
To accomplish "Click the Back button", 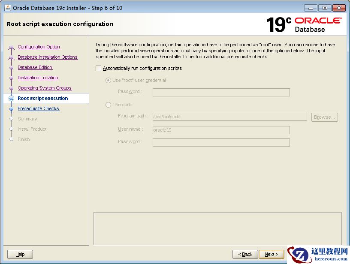I will [x=245, y=254].
